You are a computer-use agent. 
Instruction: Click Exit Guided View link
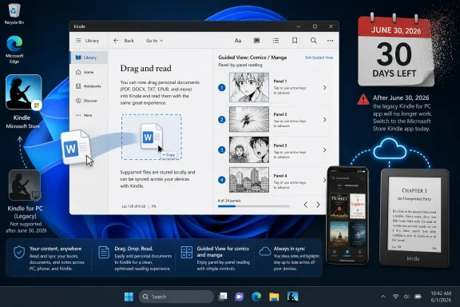click(319, 58)
